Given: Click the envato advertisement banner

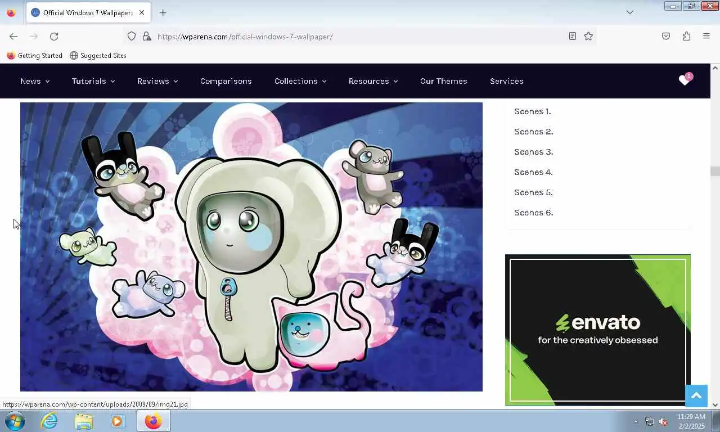Looking at the screenshot, I should pos(598,330).
